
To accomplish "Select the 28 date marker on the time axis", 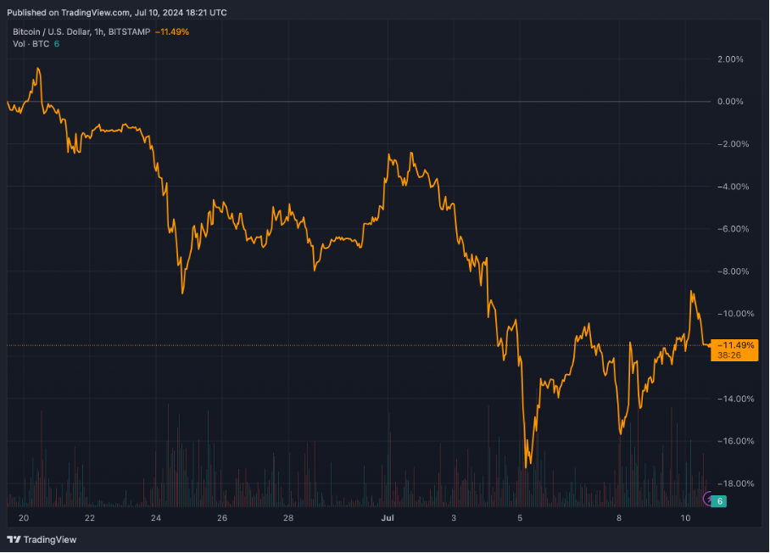I will (x=287, y=517).
